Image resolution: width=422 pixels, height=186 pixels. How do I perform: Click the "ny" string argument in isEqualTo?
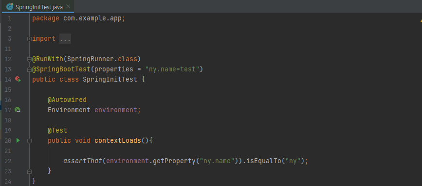point(293,161)
